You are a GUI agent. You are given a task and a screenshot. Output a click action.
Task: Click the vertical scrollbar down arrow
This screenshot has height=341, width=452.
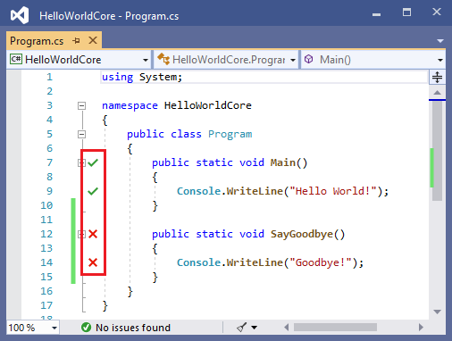click(437, 312)
